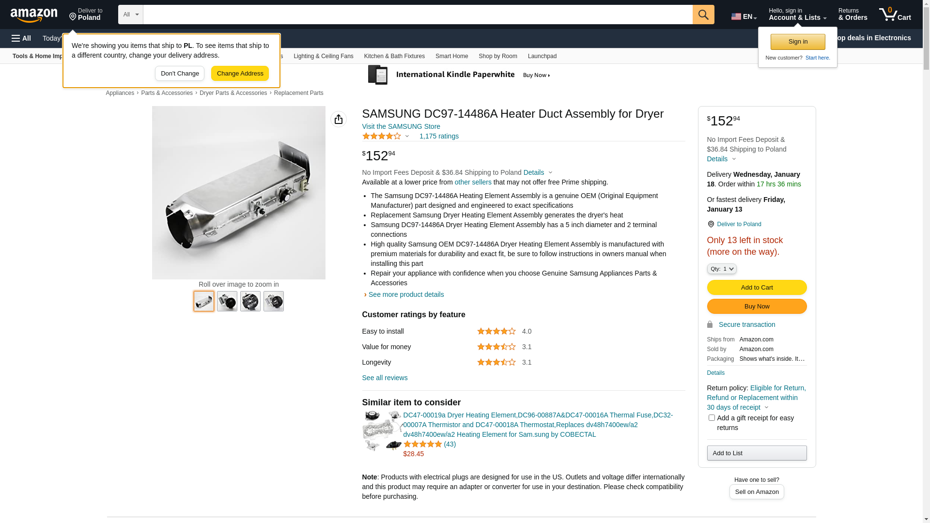Open the Smart Home menu item
Screen dimensions: 930x523
click(451, 56)
